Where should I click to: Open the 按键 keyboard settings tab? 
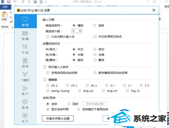25,36
